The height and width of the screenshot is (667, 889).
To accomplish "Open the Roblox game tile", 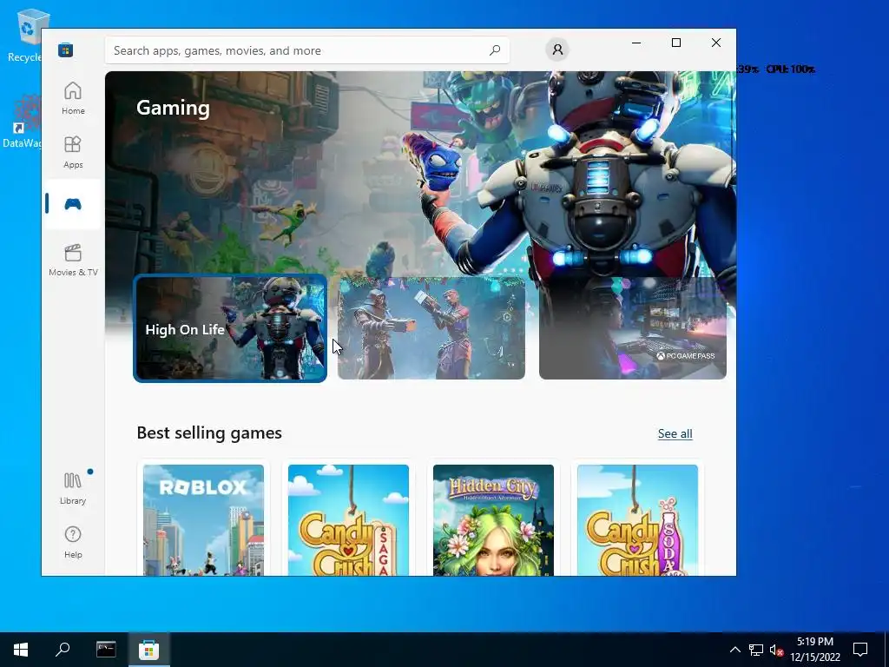I will [x=203, y=519].
